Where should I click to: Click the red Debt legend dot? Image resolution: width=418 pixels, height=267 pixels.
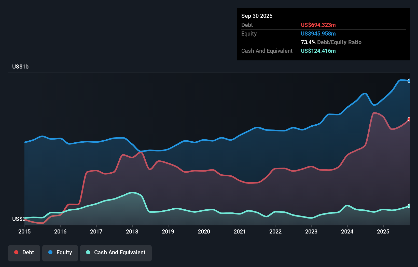click(x=16, y=252)
